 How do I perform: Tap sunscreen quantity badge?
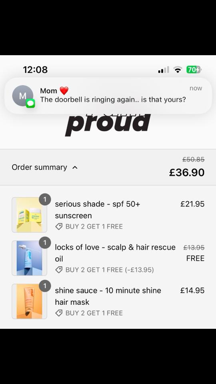[x=45, y=200]
